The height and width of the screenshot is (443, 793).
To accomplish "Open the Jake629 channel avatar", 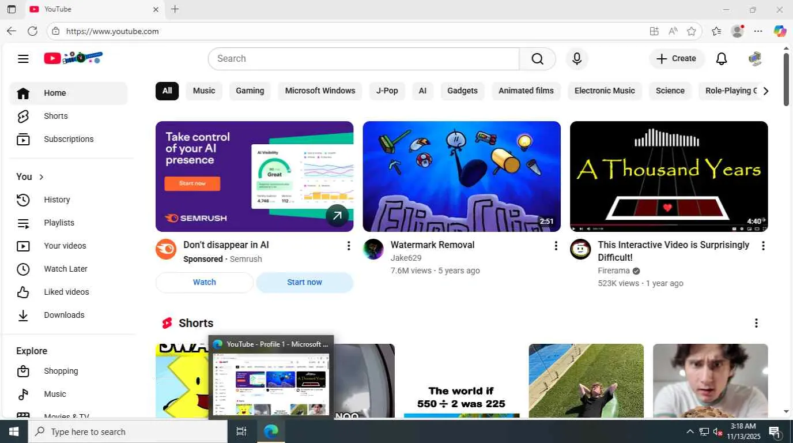I will coord(373,249).
